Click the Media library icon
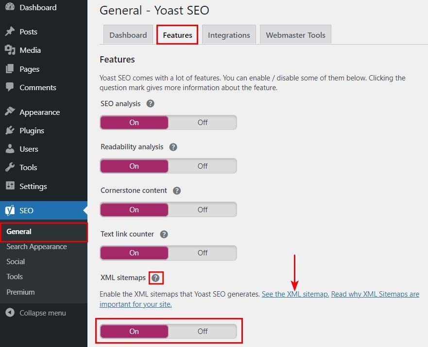Screen dimensions: 428x347 click(x=10, y=50)
